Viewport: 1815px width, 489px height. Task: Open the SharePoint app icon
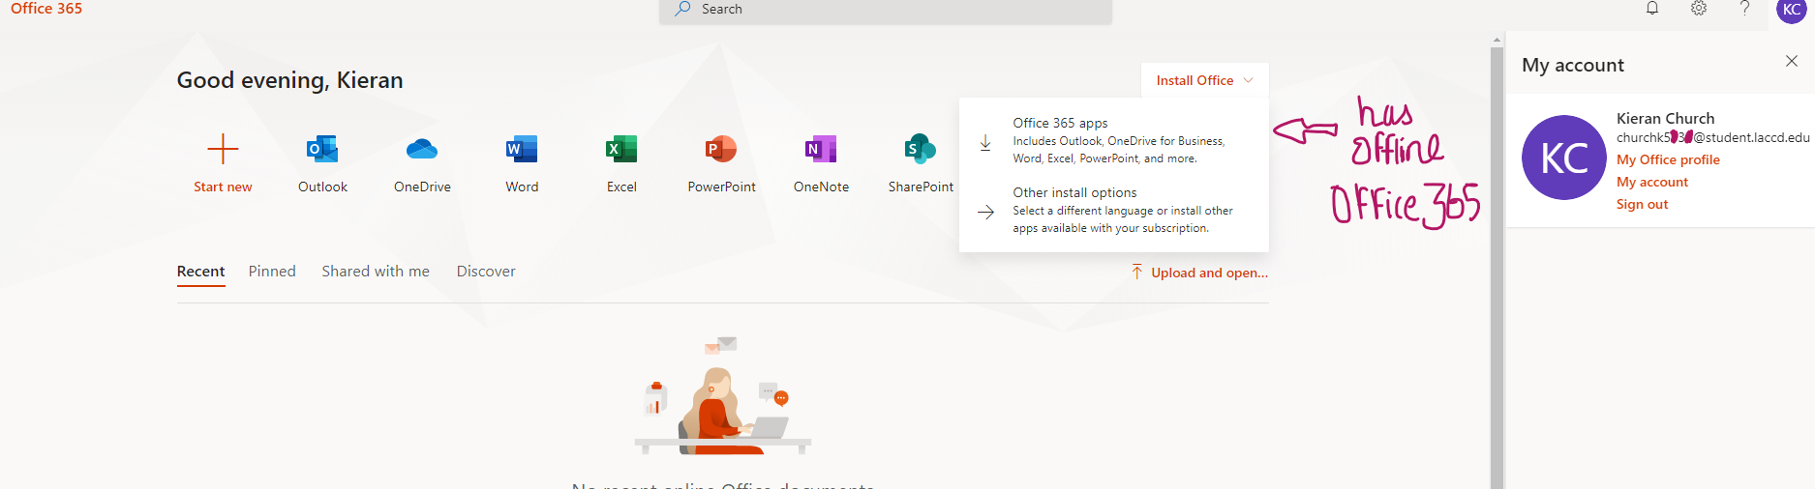(x=921, y=150)
